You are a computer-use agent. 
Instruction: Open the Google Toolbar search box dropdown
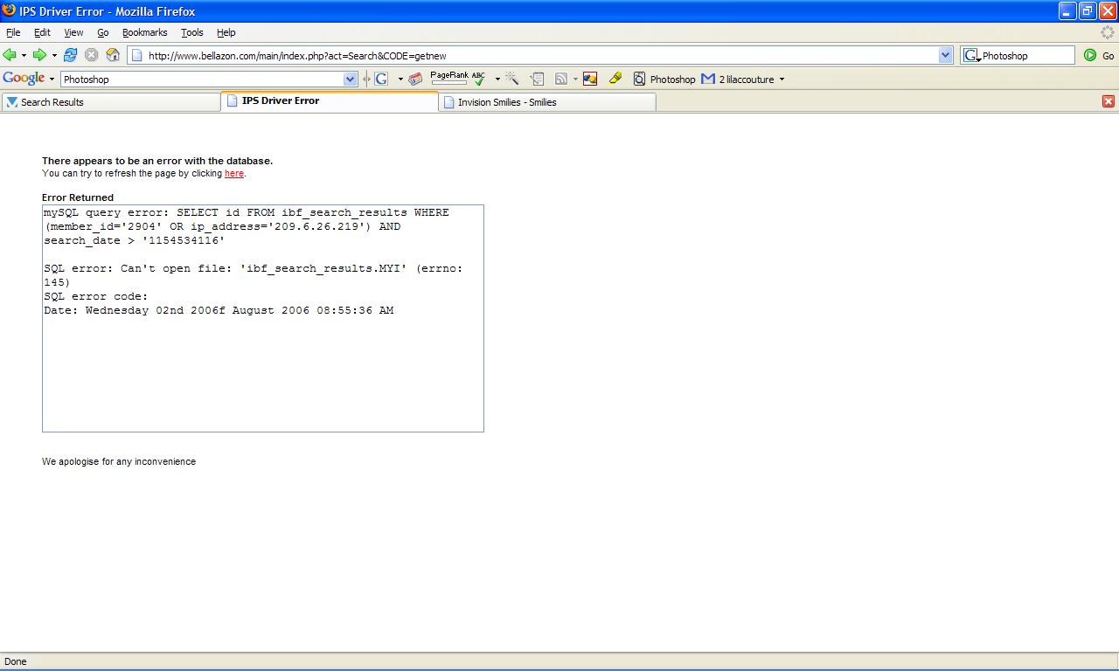(x=351, y=79)
